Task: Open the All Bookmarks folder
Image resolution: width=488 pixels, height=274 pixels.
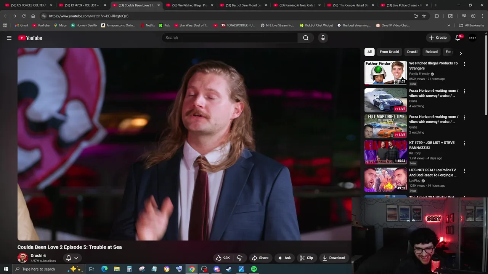Action: point(471,25)
